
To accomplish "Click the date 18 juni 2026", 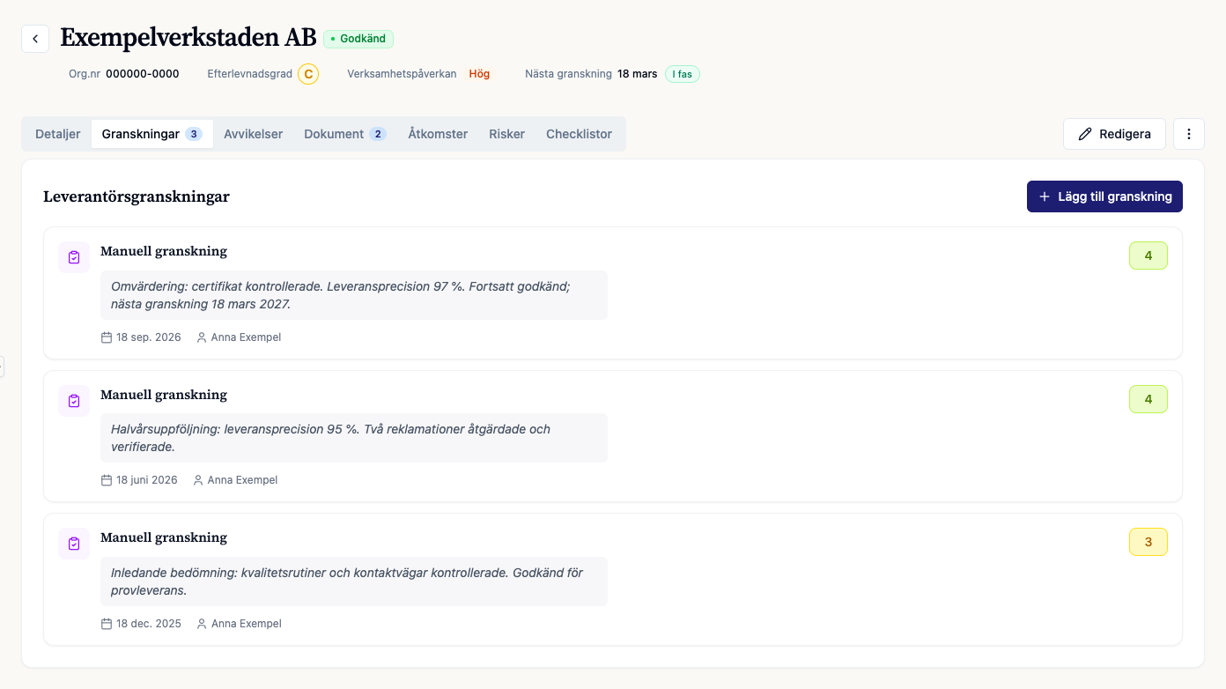I will (147, 480).
